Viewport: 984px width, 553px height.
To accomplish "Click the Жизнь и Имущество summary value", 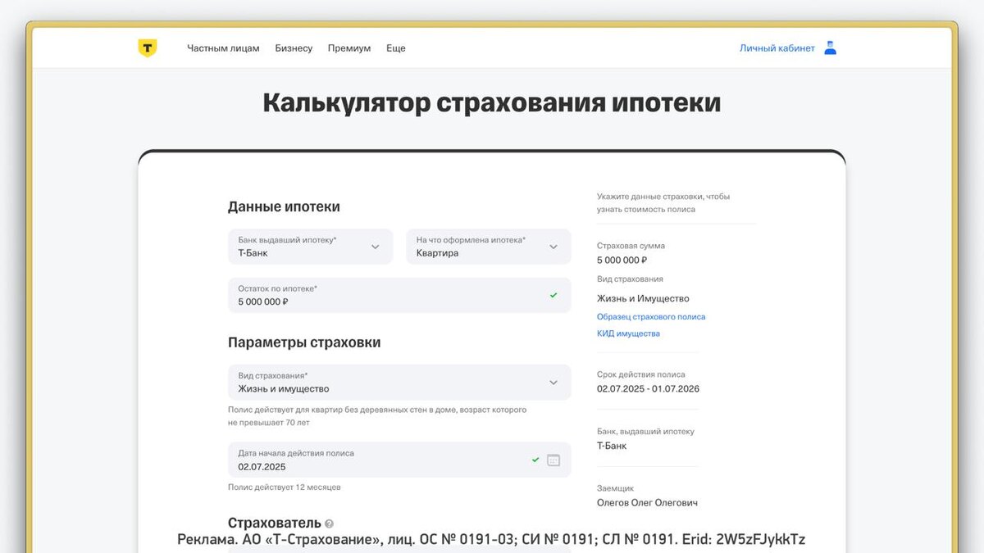I will [x=643, y=299].
